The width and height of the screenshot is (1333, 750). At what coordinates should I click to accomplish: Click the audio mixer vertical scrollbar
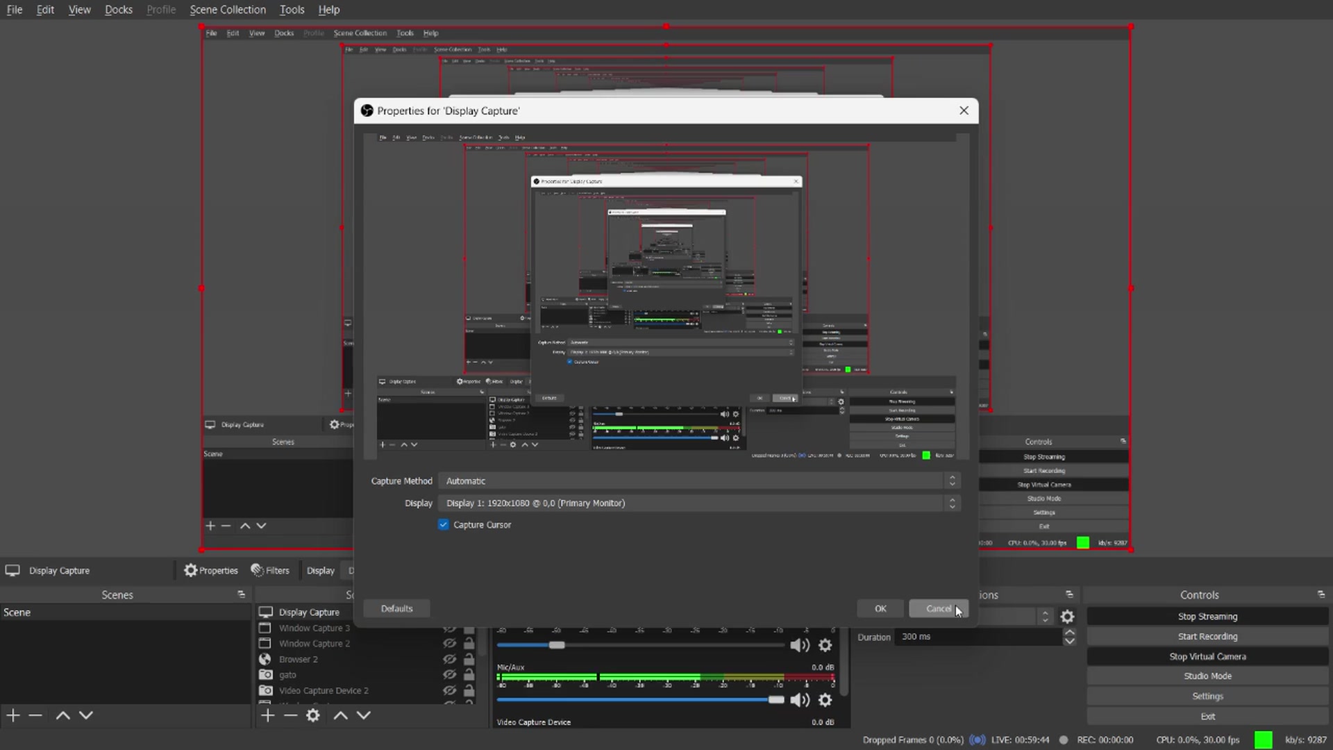tap(844, 661)
